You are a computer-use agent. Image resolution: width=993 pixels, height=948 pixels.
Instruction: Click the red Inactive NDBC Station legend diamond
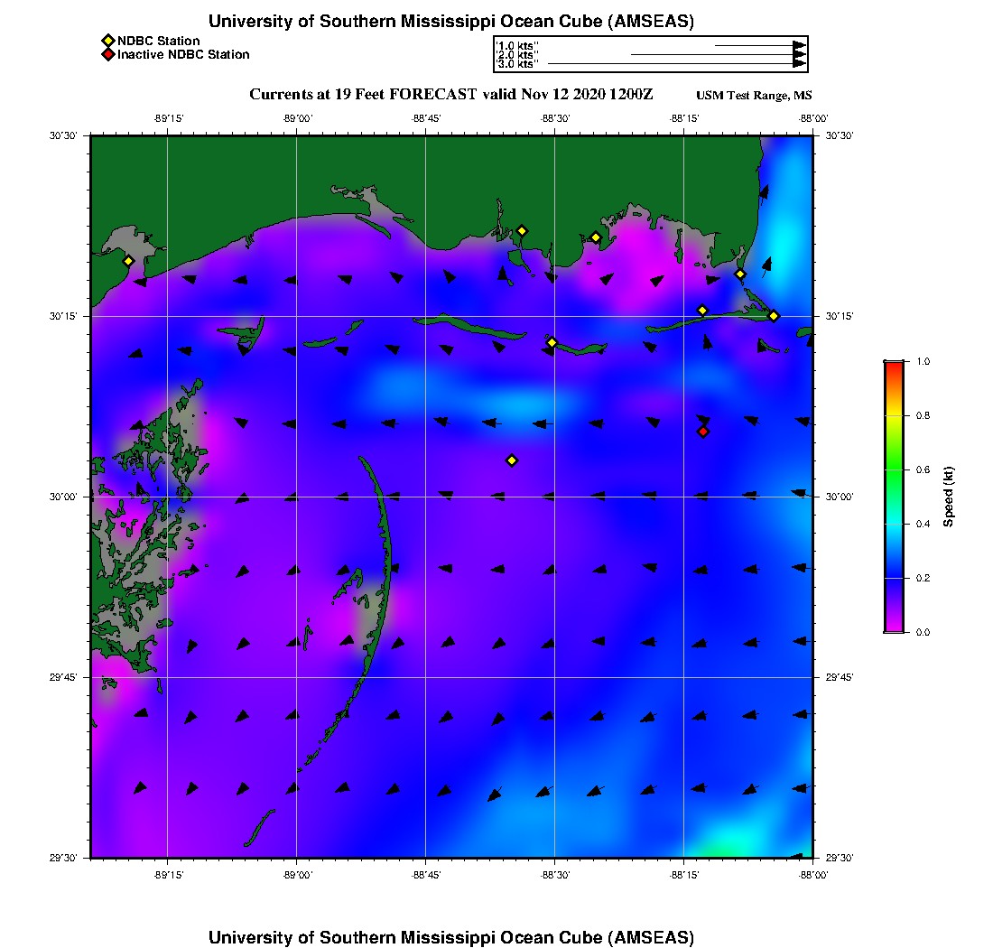point(107,54)
